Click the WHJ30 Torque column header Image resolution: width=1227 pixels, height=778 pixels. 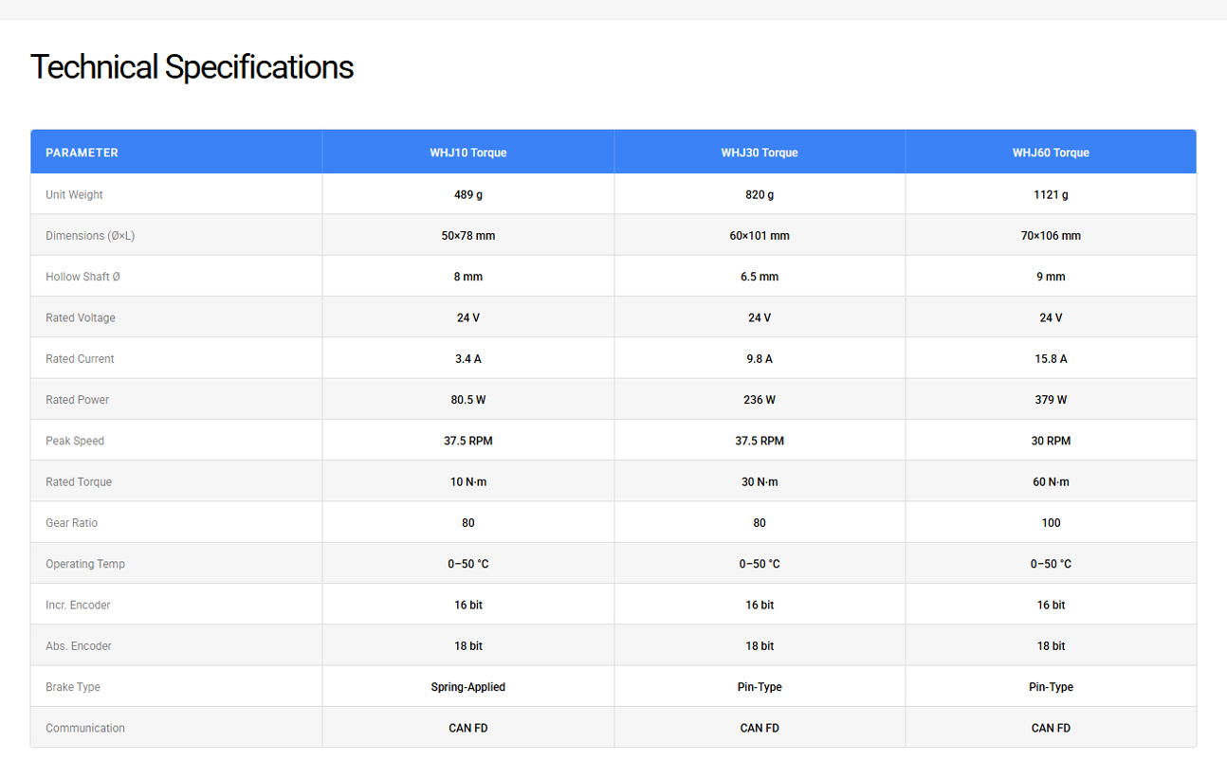[760, 153]
